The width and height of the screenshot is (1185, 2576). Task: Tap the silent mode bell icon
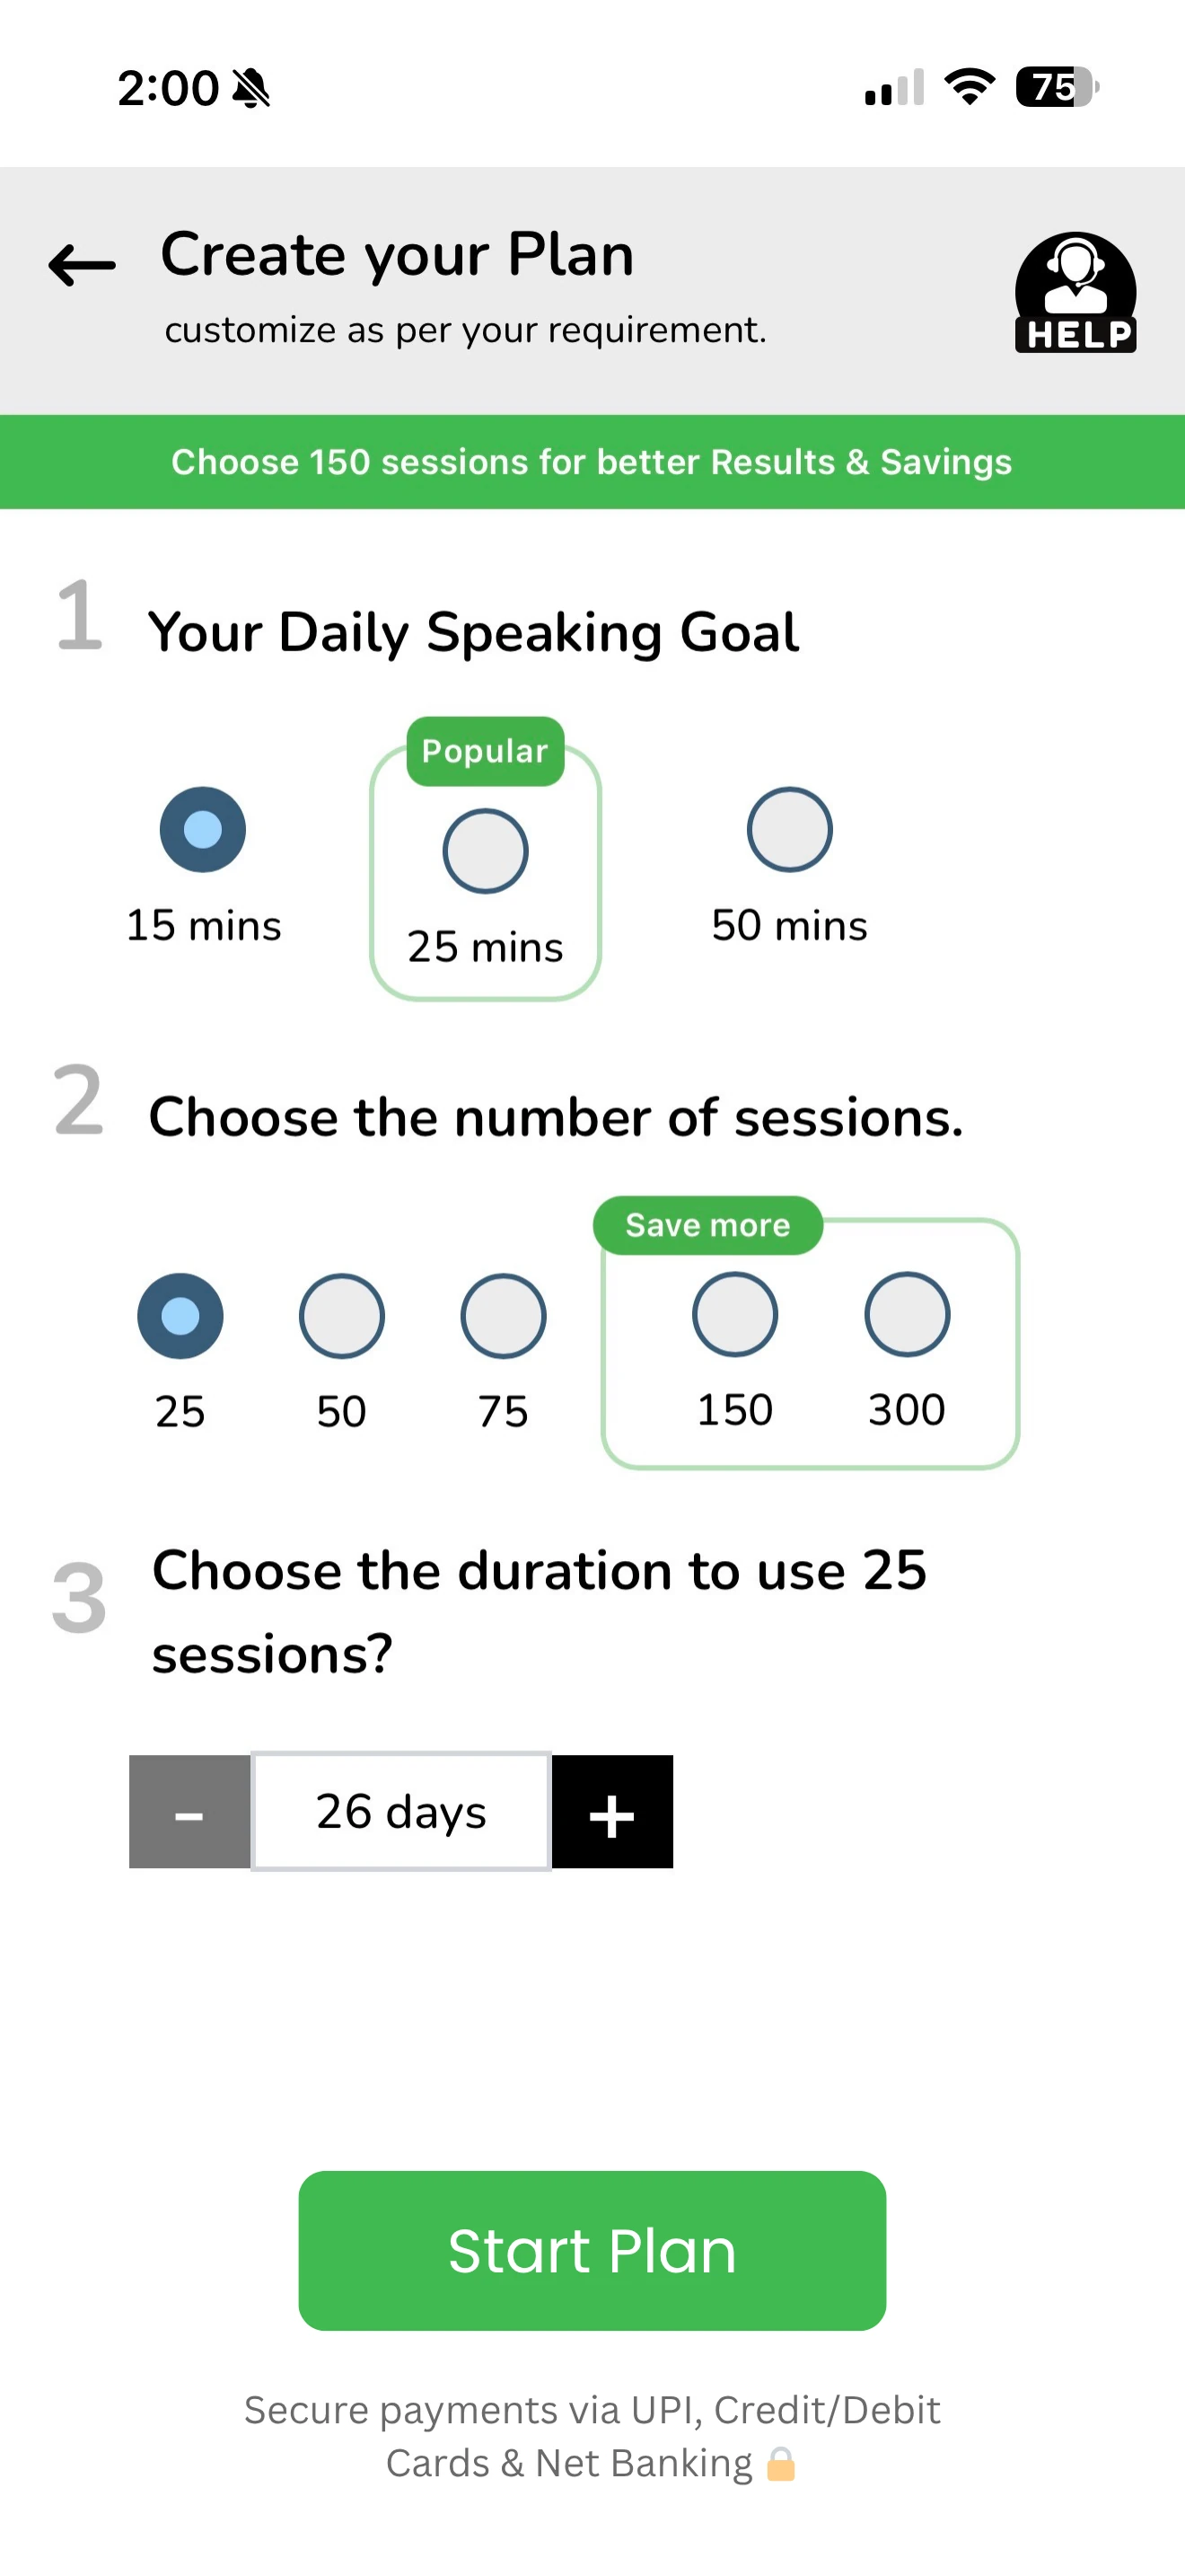tap(250, 88)
